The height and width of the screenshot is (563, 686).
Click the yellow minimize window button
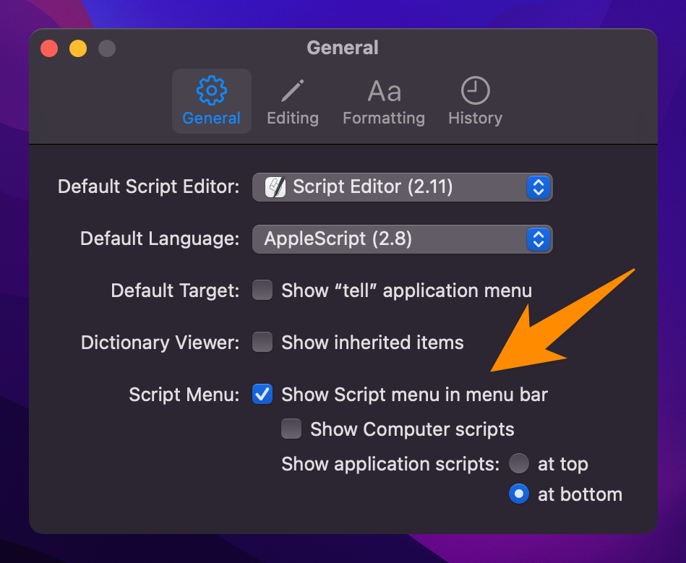tap(78, 48)
